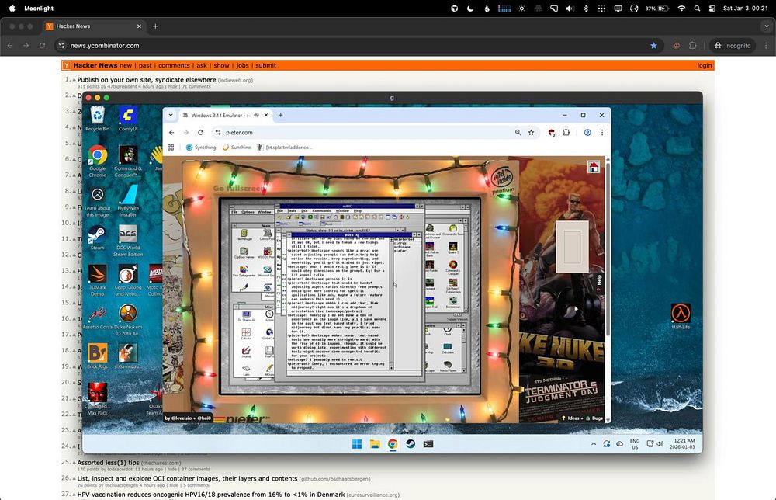The width and height of the screenshot is (776, 500).
Task: Click the Learn about this image icon
Action: (x=98, y=201)
